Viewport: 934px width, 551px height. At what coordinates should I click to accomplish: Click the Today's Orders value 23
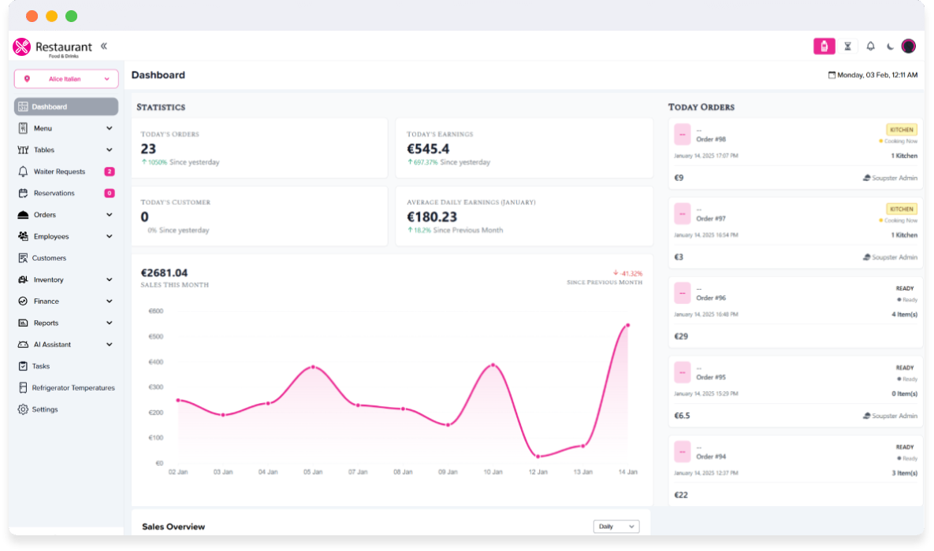(148, 149)
